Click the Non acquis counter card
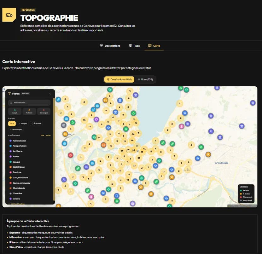The width and height of the screenshot is (262, 254). coord(44,111)
